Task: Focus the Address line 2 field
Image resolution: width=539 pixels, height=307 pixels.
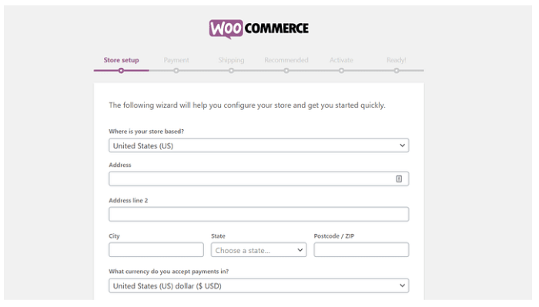Action: [x=259, y=214]
